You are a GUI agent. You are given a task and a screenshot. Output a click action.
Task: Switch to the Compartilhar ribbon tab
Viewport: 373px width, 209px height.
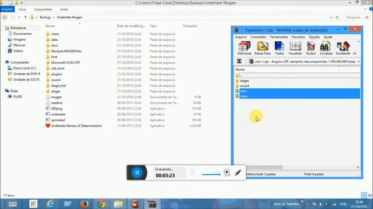(x=43, y=9)
